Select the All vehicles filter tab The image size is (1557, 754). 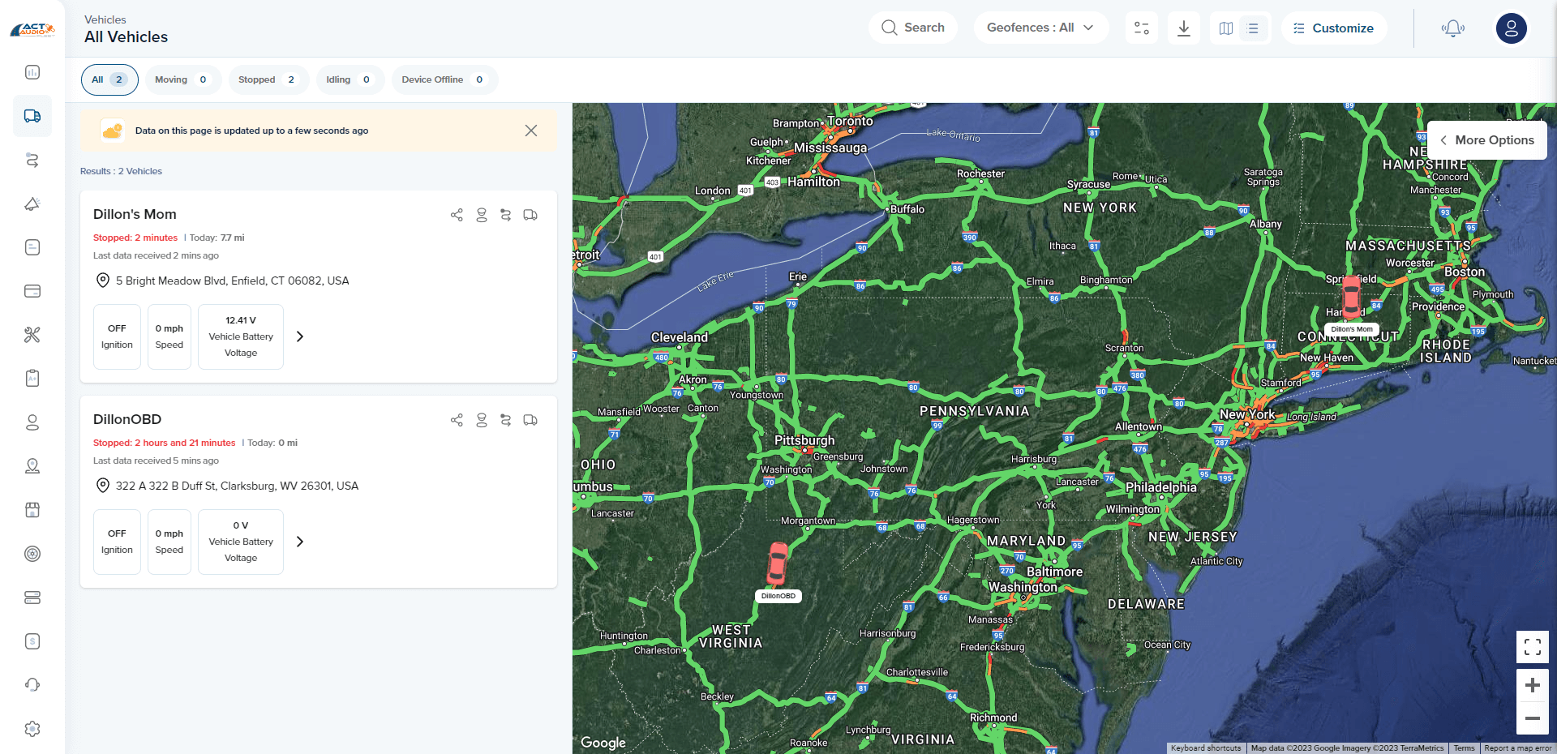point(109,79)
